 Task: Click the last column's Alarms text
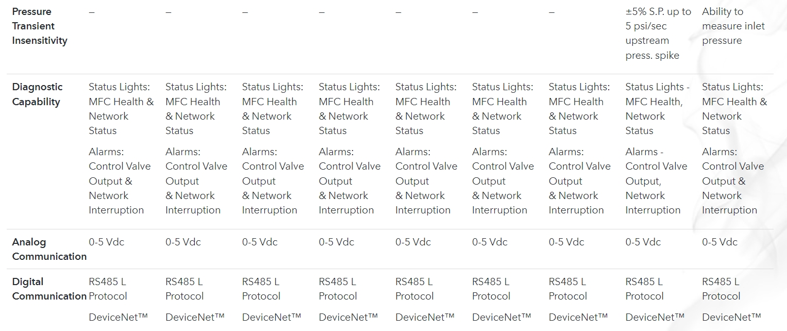pos(732,181)
